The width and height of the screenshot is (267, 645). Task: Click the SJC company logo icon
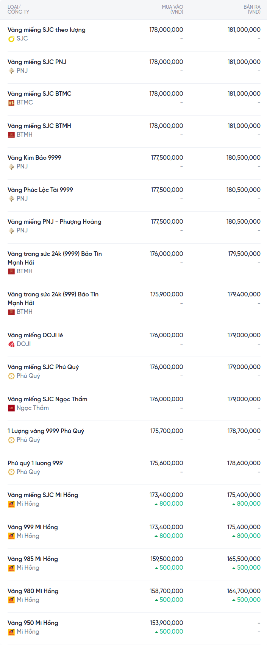click(x=11, y=39)
